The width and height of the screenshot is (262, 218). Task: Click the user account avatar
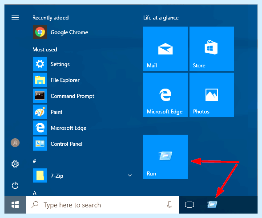[15, 143]
